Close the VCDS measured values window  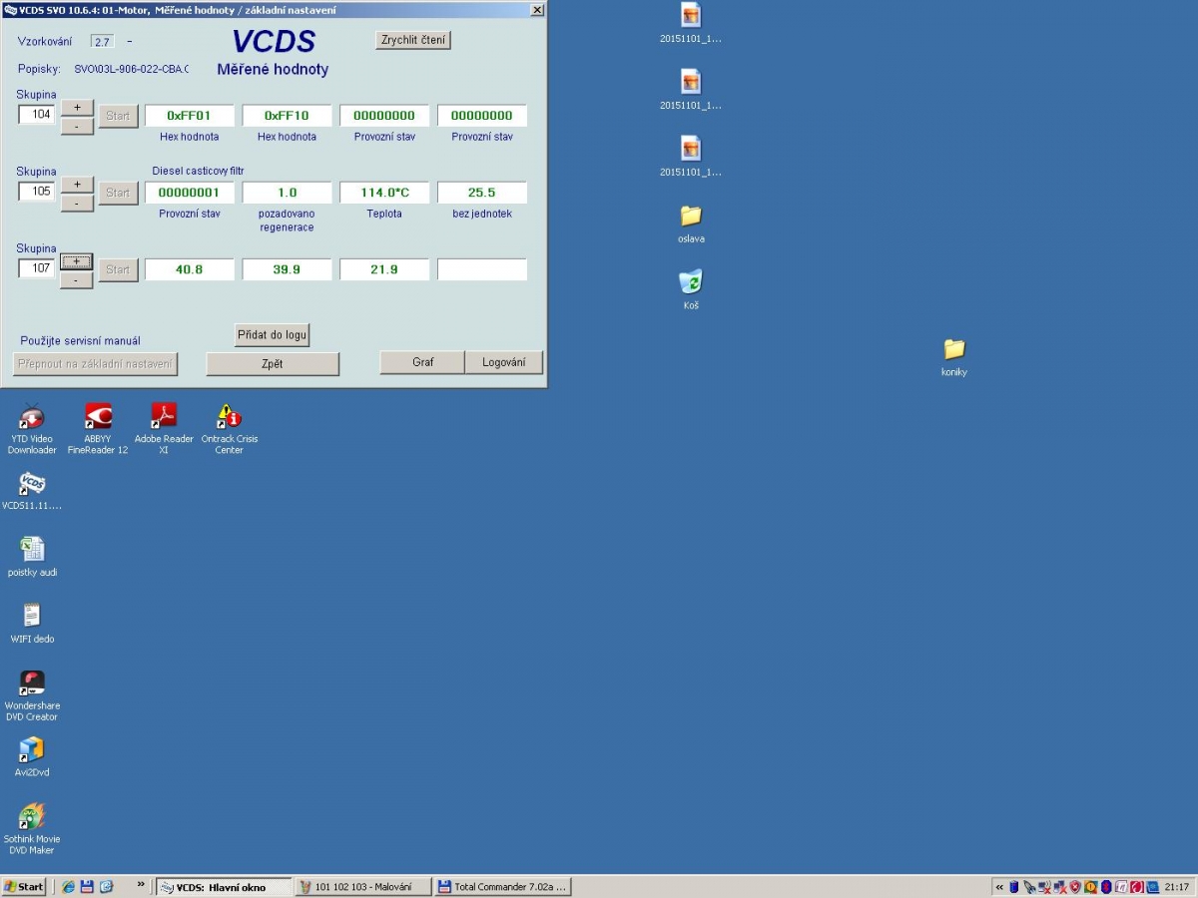point(537,10)
